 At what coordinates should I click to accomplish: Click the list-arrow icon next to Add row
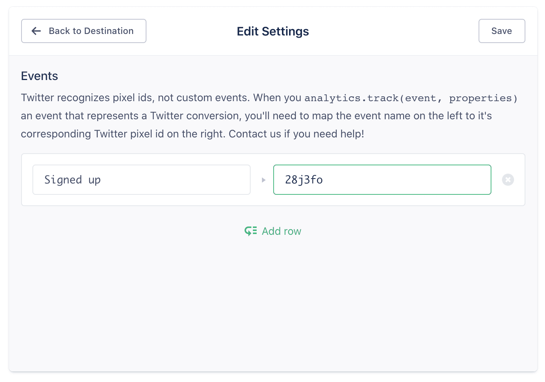click(251, 231)
